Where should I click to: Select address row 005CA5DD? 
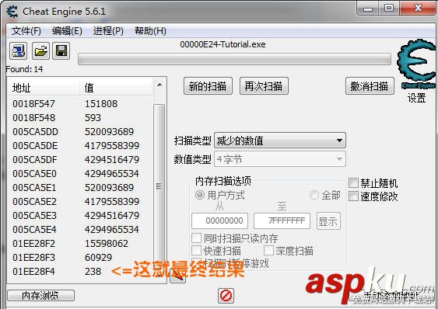pyautogui.click(x=80, y=132)
